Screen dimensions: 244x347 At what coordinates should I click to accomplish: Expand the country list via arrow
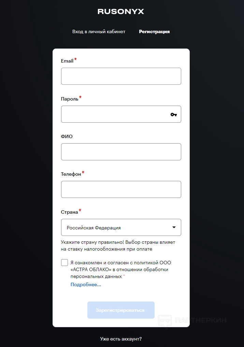pos(174,227)
